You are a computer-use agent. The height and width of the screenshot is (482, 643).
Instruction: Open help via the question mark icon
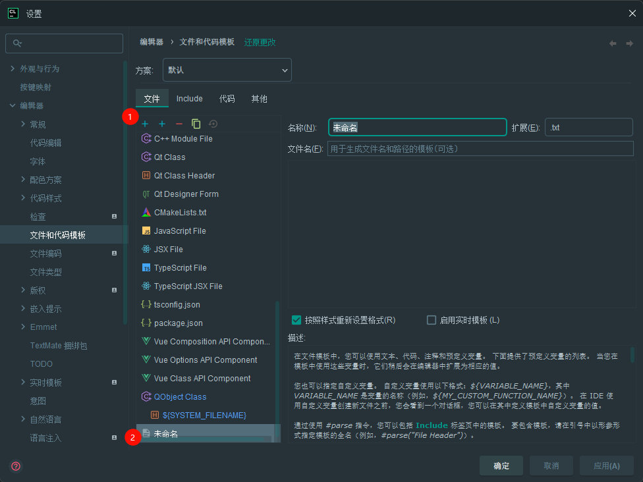coord(16,466)
